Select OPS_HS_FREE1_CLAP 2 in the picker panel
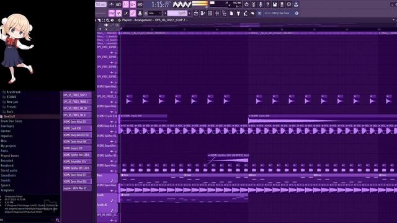This screenshot has height=223, width=397. click(77, 95)
